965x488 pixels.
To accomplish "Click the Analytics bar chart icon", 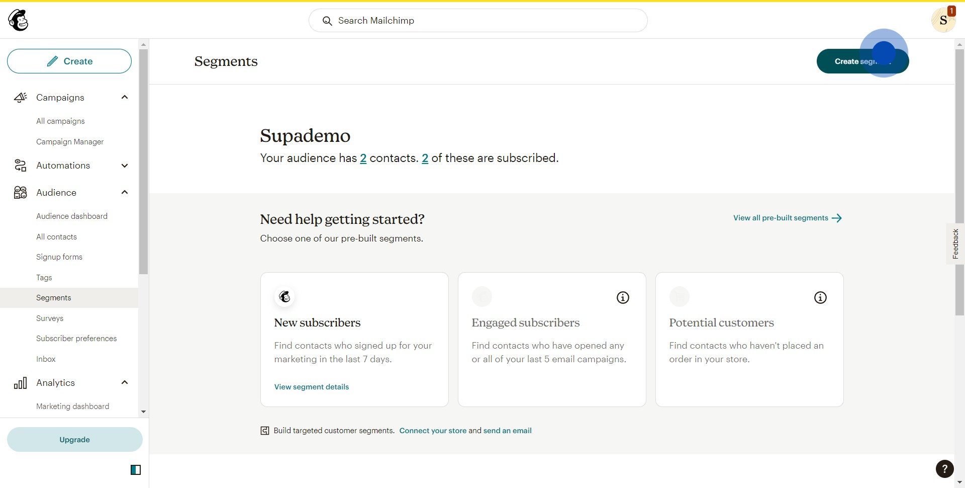I will [20, 383].
